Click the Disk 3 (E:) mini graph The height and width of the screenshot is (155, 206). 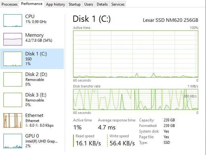pyautogui.click(x=13, y=100)
